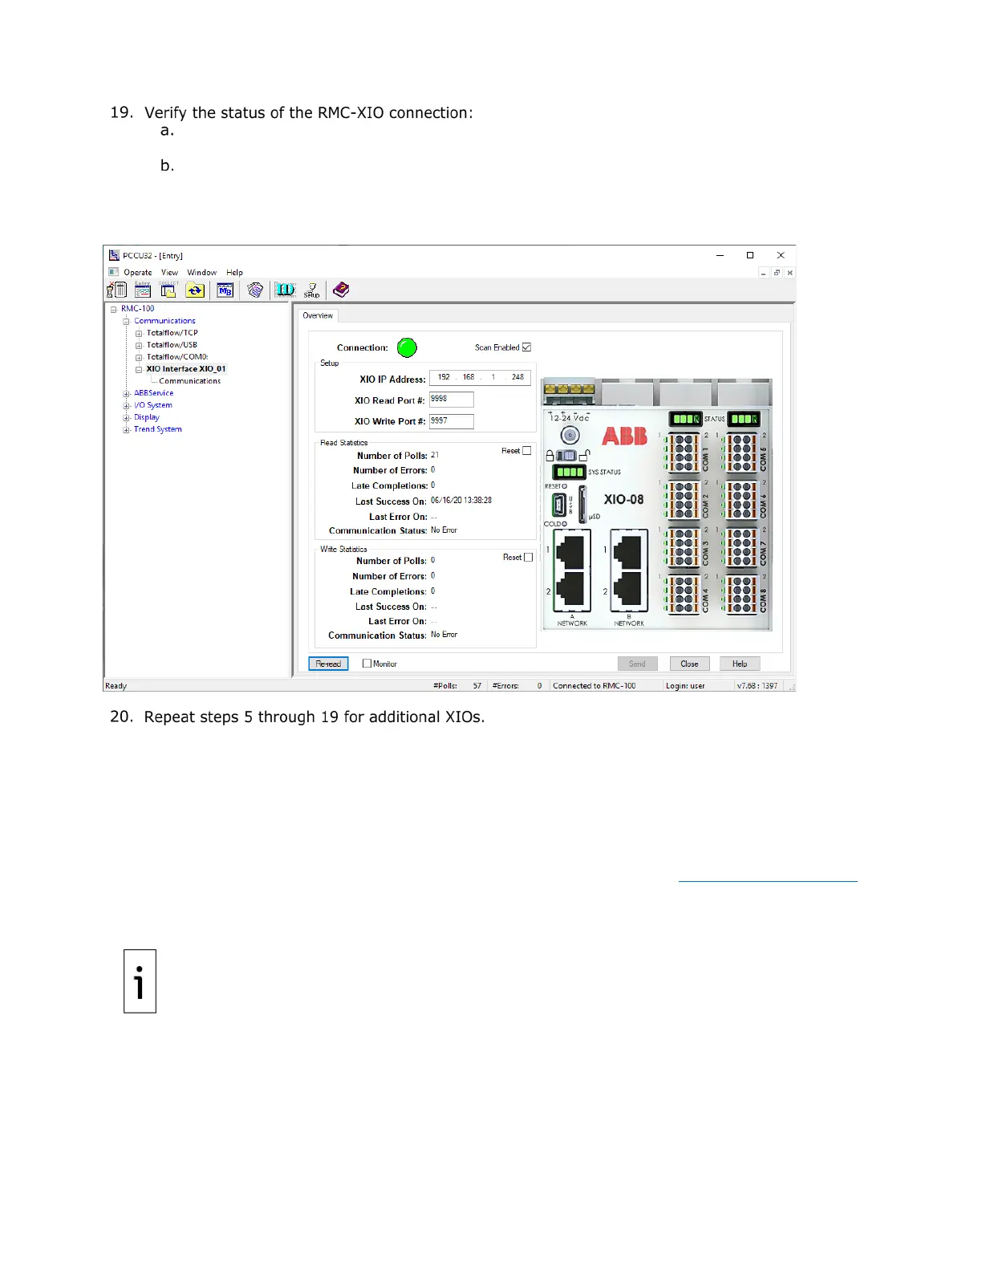The image size is (982, 1271).
Task: Click the Help button in the panel
Action: click(x=740, y=664)
